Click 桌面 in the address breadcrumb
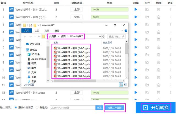176x115 pixels. tap(63, 36)
